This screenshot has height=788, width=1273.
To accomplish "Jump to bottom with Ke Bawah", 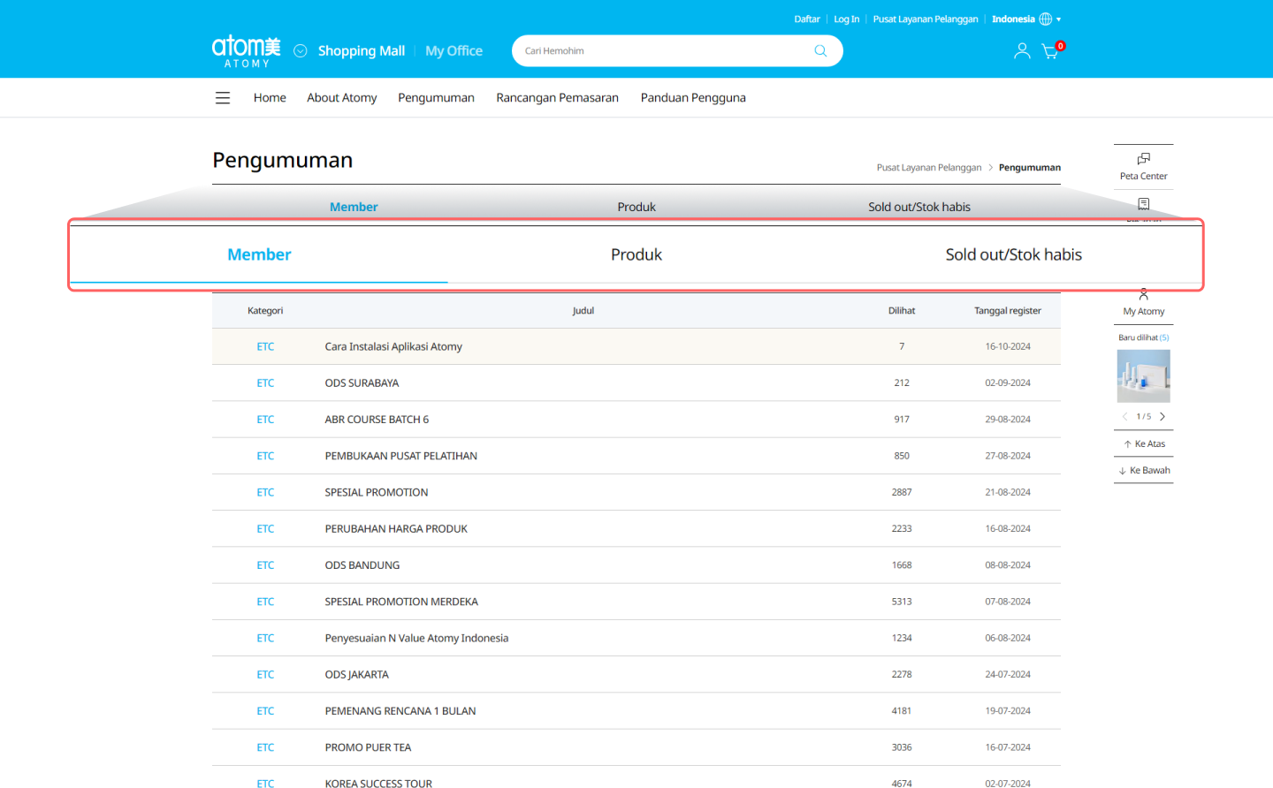I will coord(1144,470).
